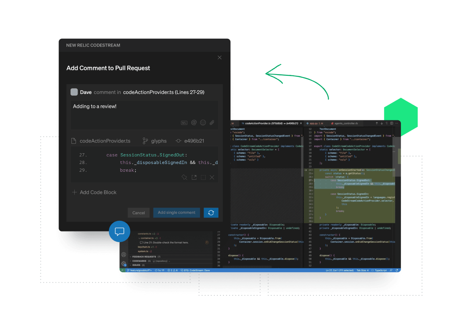Mention a teammate with the @ icon
Screen dimensions: 460x311
193,122
